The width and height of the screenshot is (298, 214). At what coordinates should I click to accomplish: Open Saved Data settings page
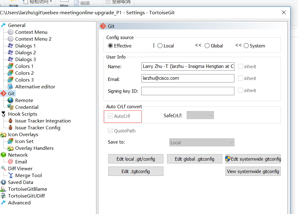[20, 182]
